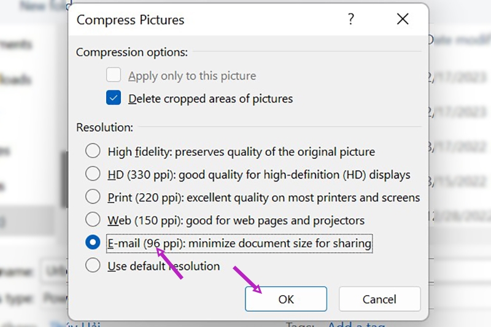Select E-mail (96 ppi) resolution radio

(x=93, y=242)
